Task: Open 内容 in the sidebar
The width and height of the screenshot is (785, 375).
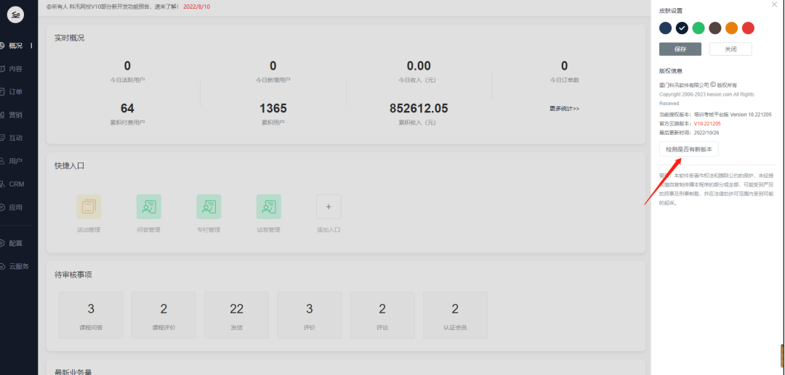Action: pyautogui.click(x=15, y=69)
